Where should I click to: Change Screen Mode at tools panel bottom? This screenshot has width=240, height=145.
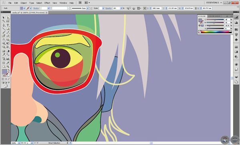[6, 86]
